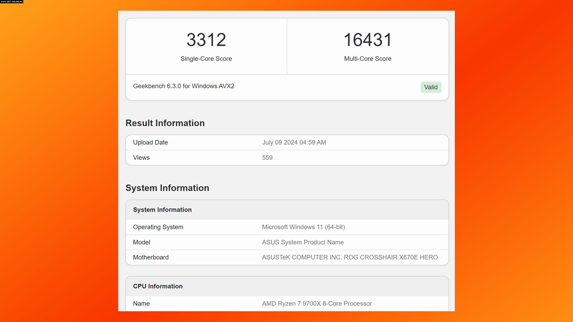Click the Valid status badge
This screenshot has height=322, width=573.
[x=431, y=87]
